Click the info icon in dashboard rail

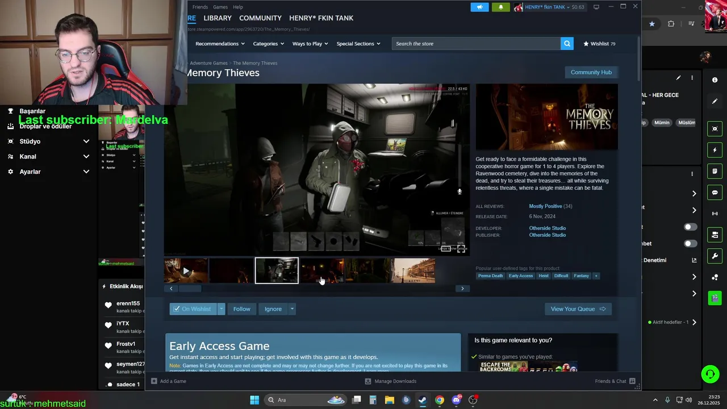point(715,80)
